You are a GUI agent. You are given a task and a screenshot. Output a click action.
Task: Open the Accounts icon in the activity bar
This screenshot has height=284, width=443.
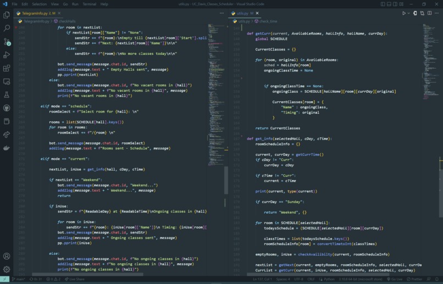7,256
